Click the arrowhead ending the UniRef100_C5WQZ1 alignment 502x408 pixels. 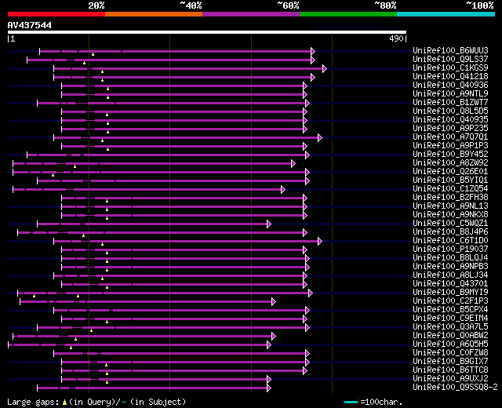(x=269, y=224)
